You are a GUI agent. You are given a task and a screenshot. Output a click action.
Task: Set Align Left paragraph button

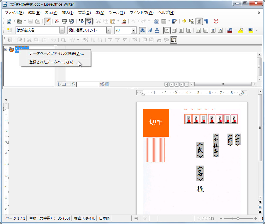[x=167, y=30]
